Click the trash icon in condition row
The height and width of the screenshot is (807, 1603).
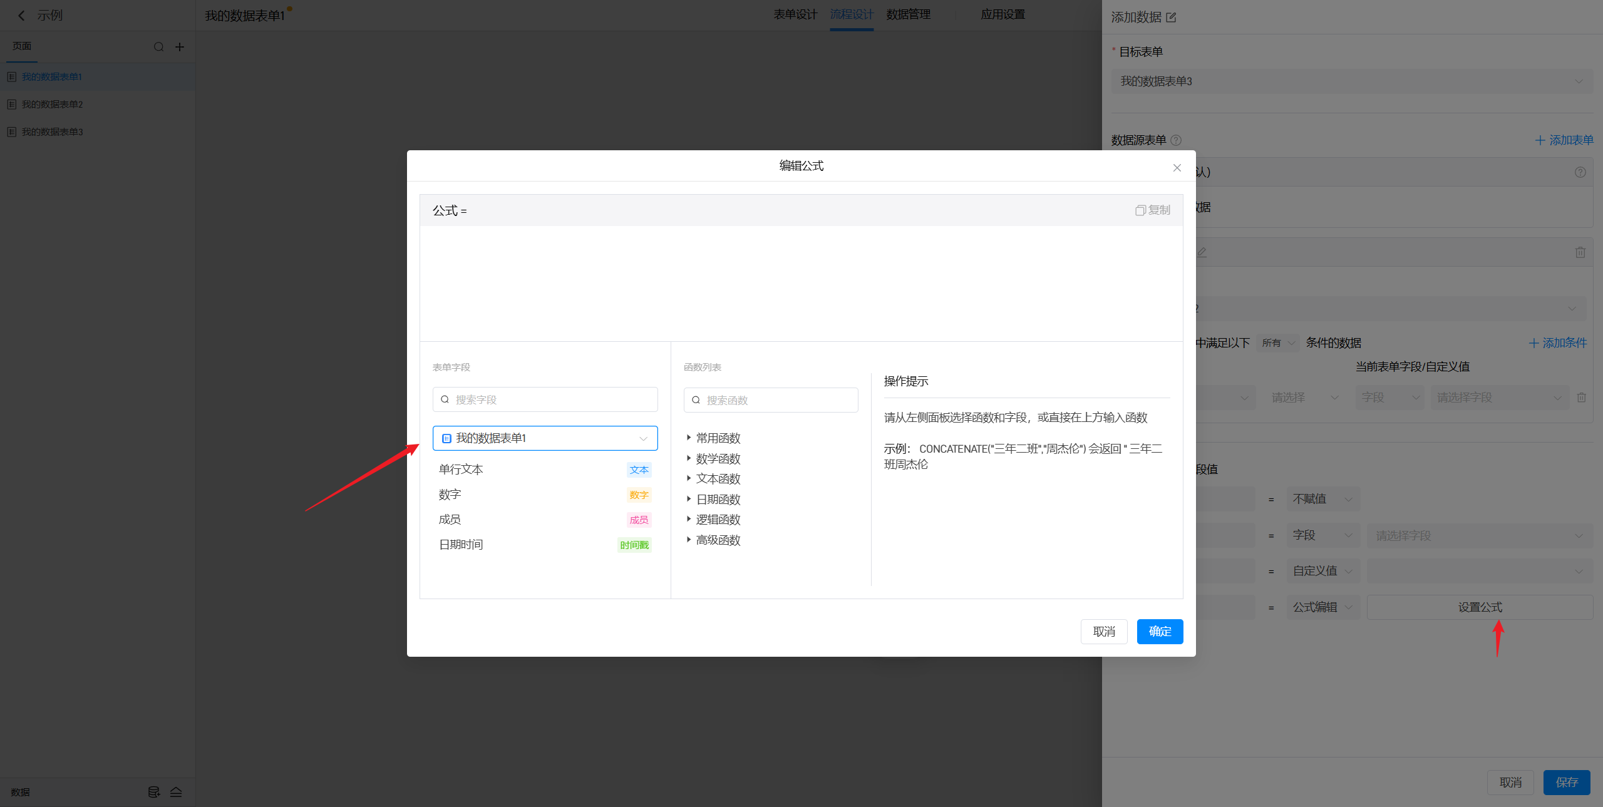[x=1581, y=398]
